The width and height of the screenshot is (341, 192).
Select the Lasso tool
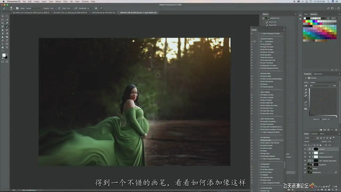3,20
